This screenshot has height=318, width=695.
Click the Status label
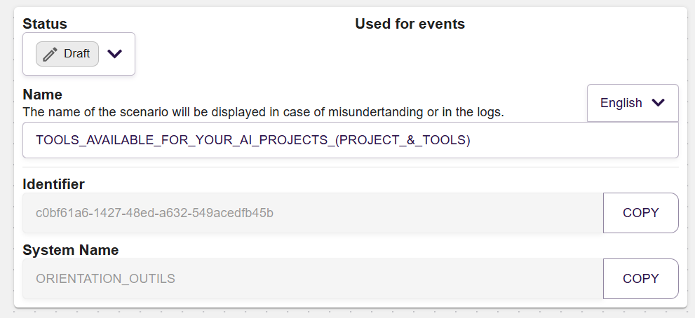(45, 24)
